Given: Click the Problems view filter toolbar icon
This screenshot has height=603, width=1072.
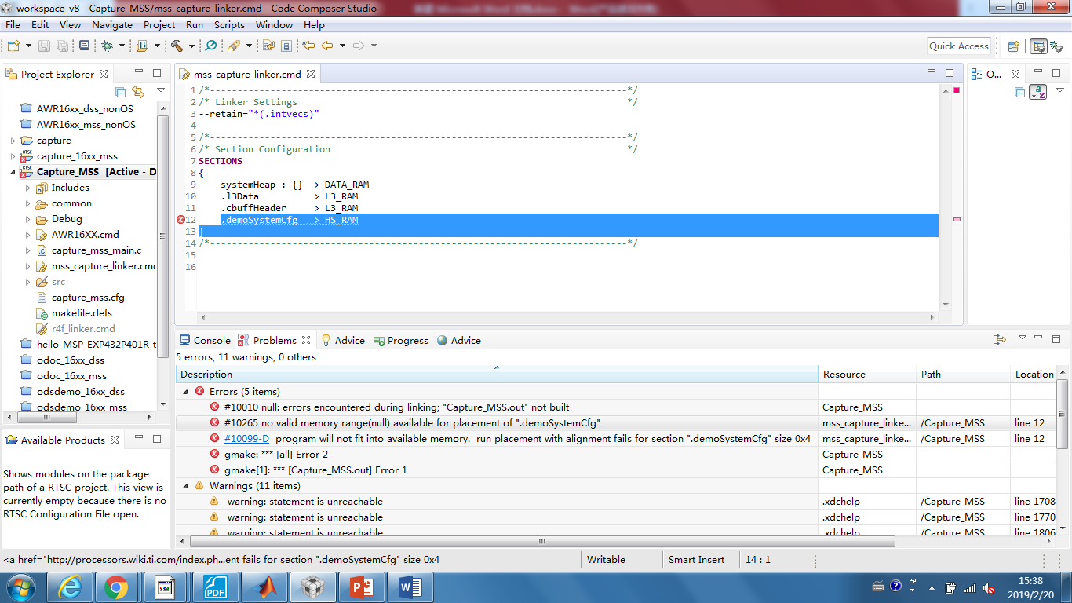Looking at the screenshot, I should [x=1000, y=339].
